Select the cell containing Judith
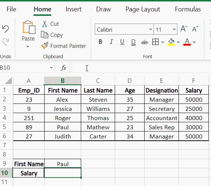Viewport: 211px width, 186px height. click(x=63, y=136)
